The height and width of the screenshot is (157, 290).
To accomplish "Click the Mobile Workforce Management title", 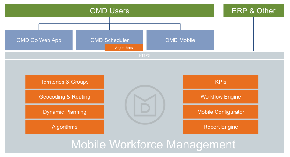I will [x=153, y=144].
